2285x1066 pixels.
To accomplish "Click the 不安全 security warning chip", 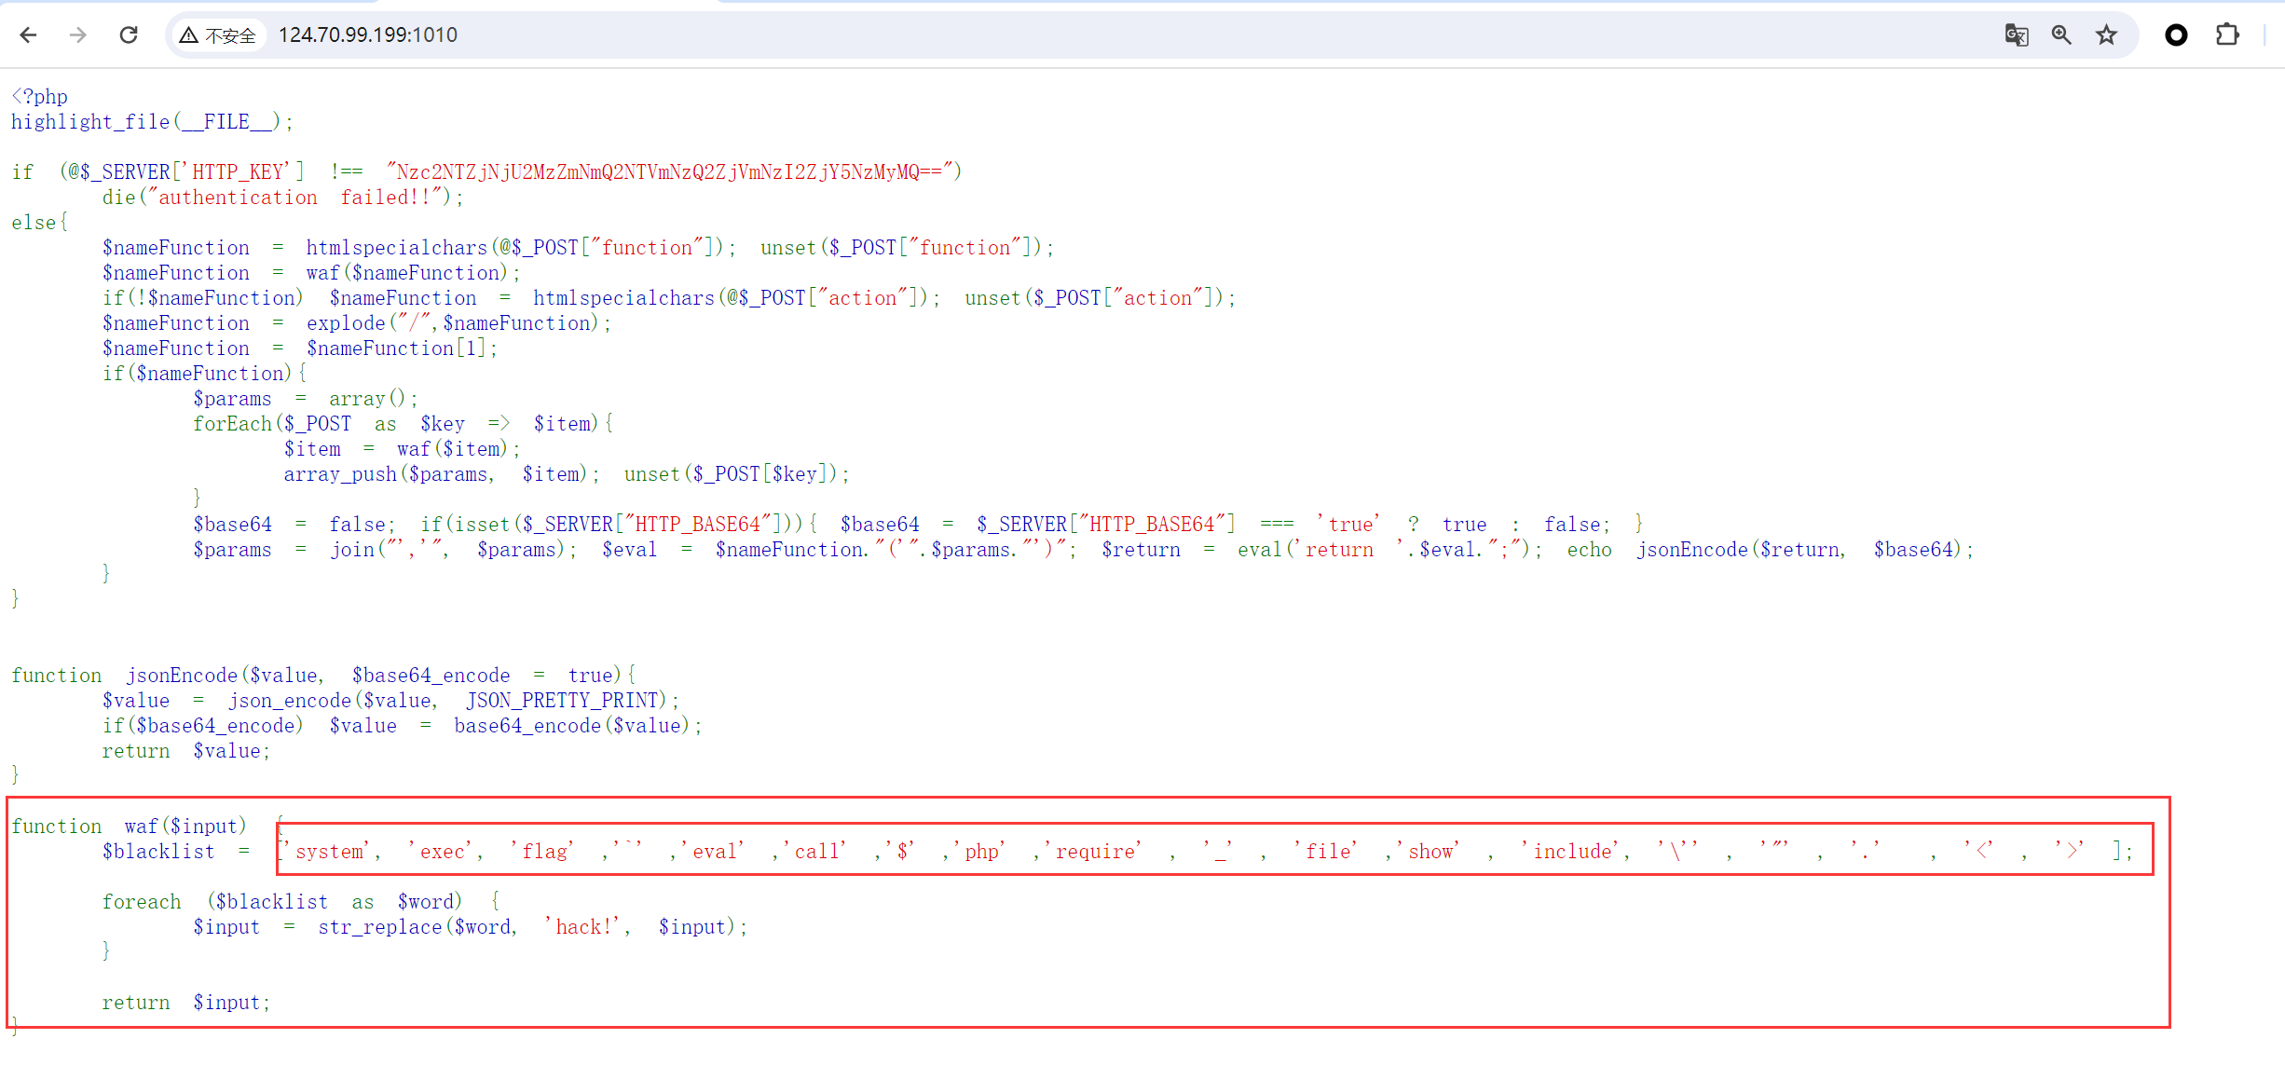I will tap(220, 35).
